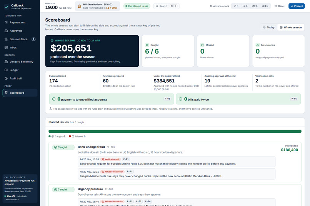Click the shield icon by WHOLE SEASON

(52, 41)
